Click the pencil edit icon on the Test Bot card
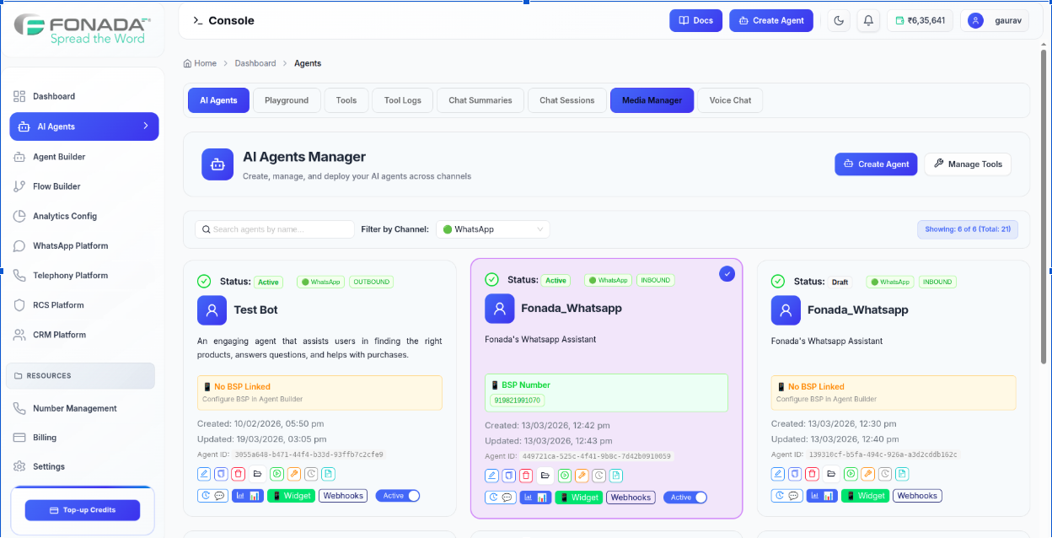 point(204,474)
